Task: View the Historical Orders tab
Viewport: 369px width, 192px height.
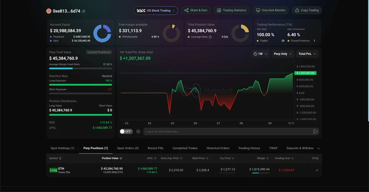Action: pyautogui.click(x=218, y=148)
